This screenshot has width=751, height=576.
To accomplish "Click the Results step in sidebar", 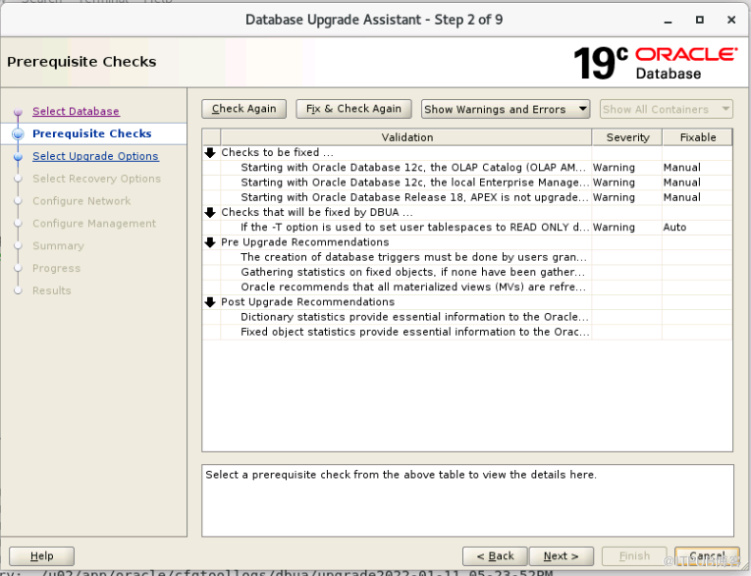I will point(52,290).
